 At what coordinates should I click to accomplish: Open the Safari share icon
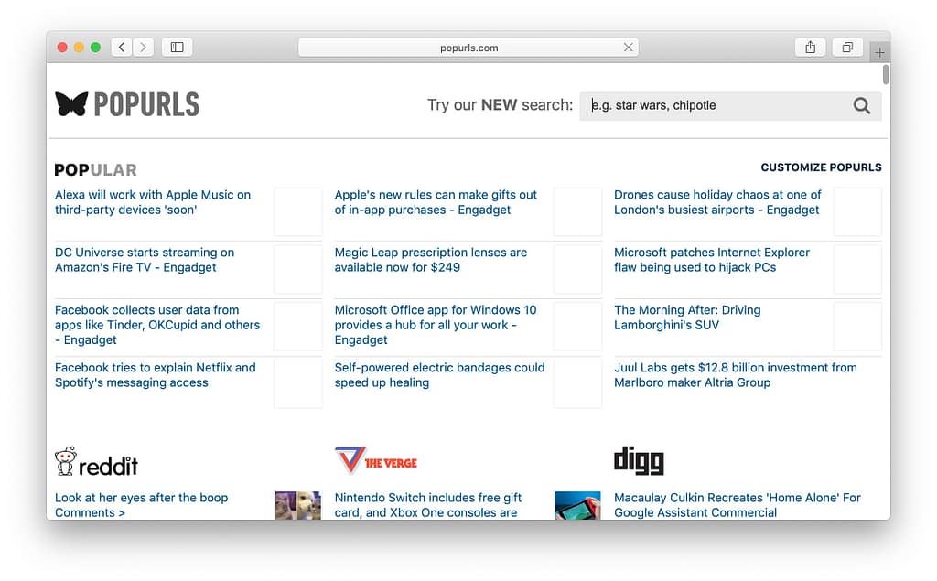pos(810,47)
